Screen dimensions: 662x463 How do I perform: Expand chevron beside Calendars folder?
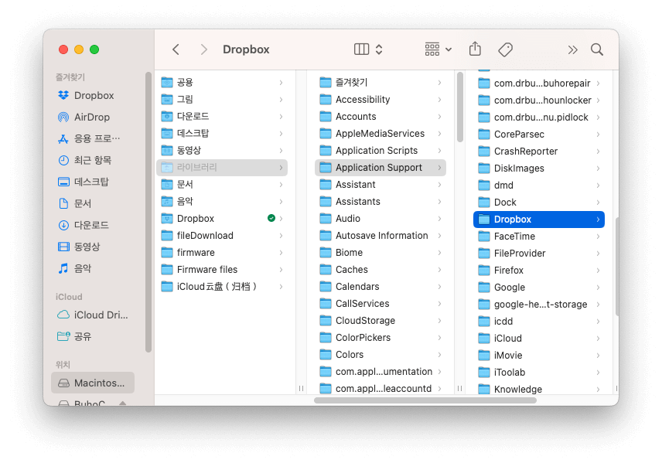tap(439, 287)
